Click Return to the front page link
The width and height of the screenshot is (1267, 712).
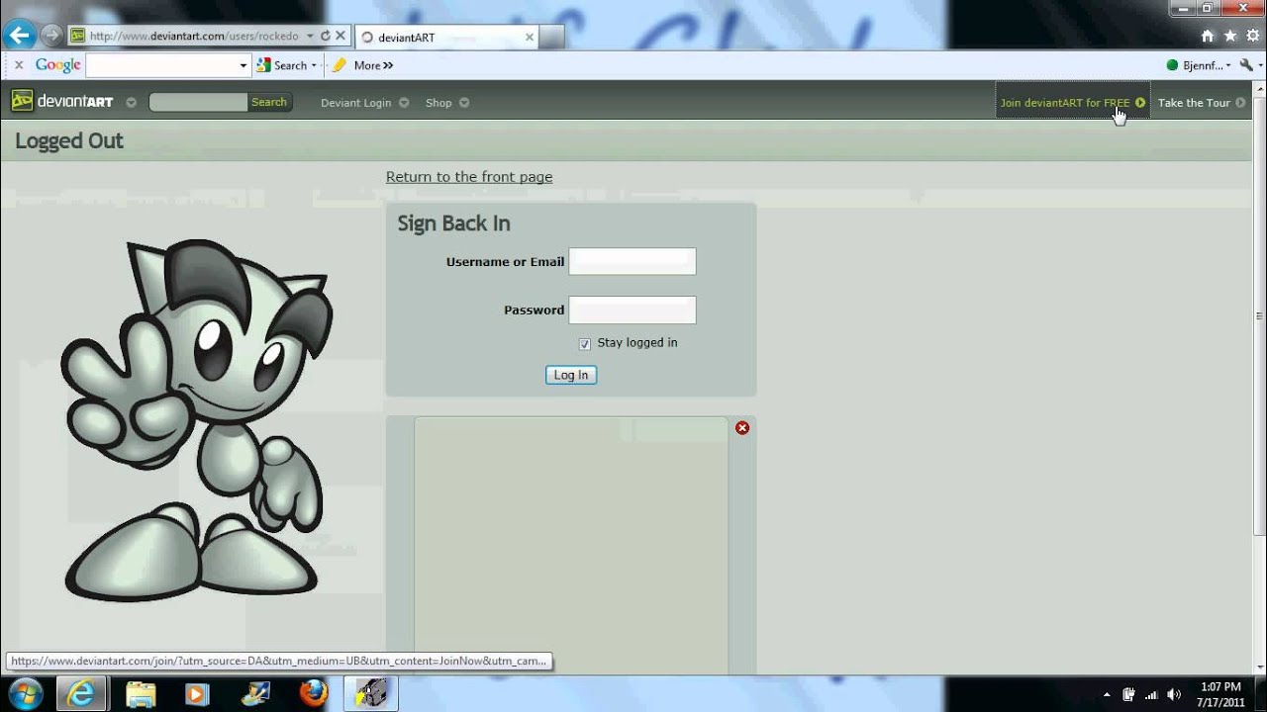(x=469, y=177)
